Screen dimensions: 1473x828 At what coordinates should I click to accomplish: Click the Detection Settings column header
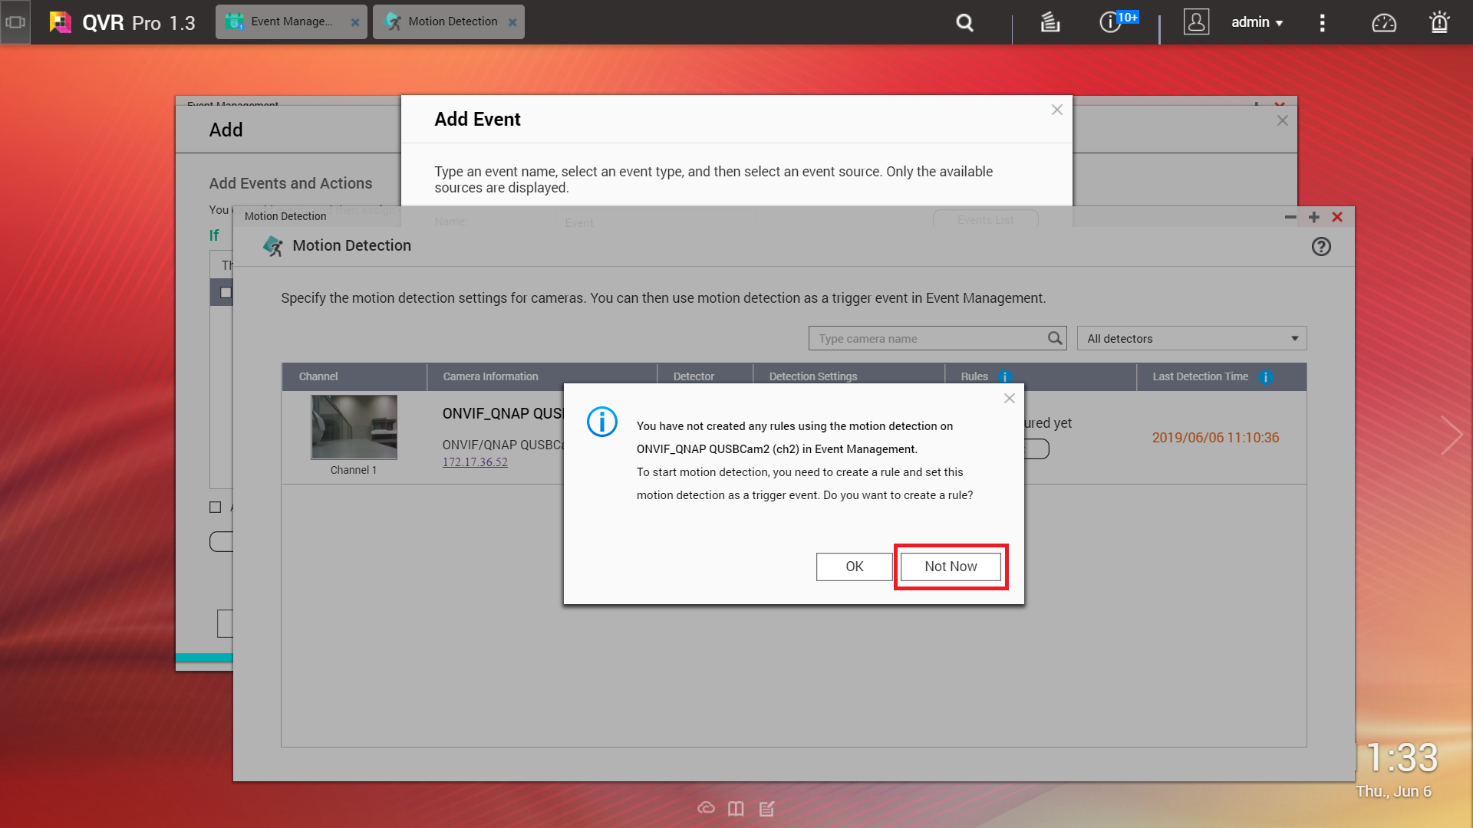[x=849, y=376]
